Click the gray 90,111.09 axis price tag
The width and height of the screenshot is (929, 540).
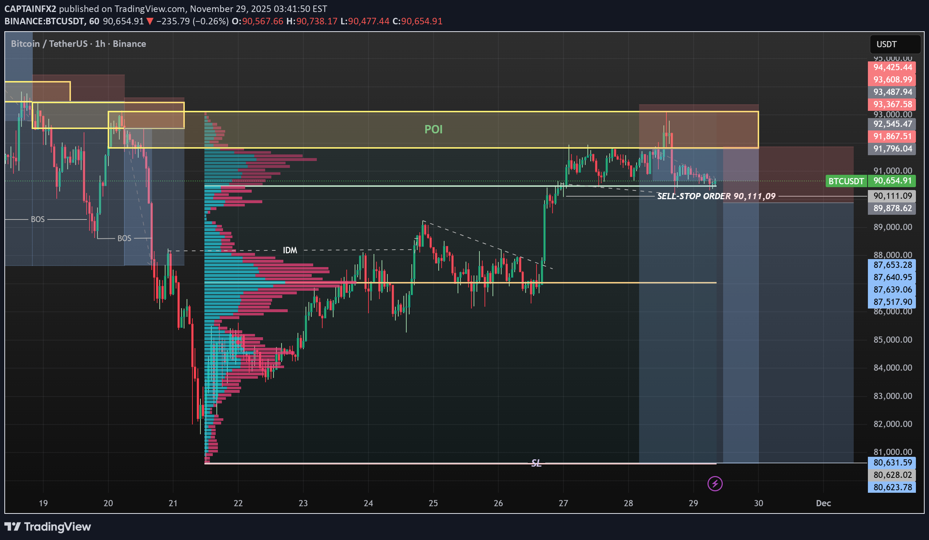(x=892, y=196)
